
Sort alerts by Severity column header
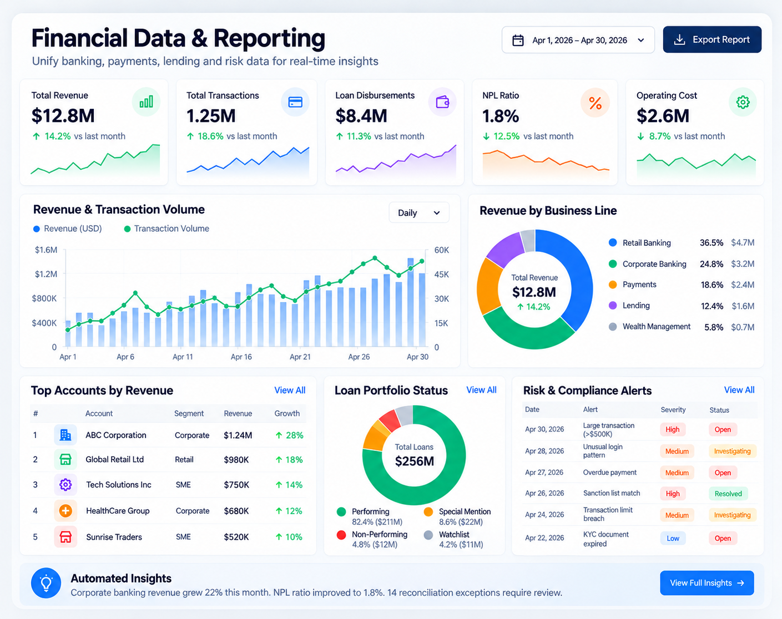(673, 410)
